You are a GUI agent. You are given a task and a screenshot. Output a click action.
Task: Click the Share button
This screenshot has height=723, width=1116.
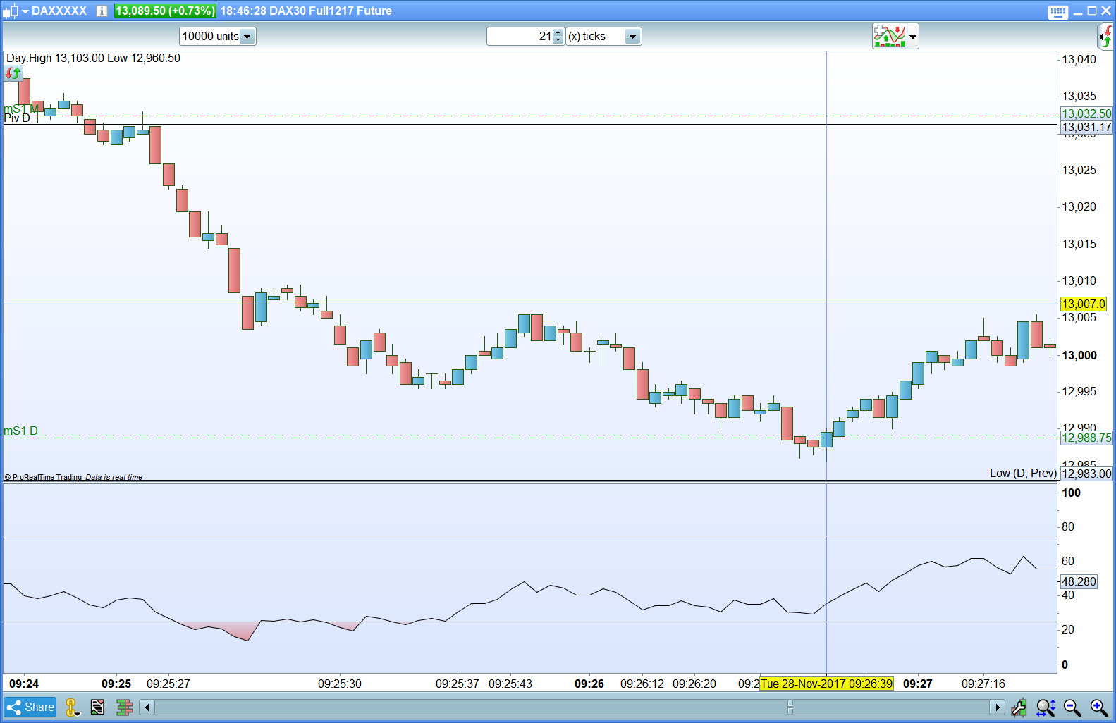(x=30, y=707)
